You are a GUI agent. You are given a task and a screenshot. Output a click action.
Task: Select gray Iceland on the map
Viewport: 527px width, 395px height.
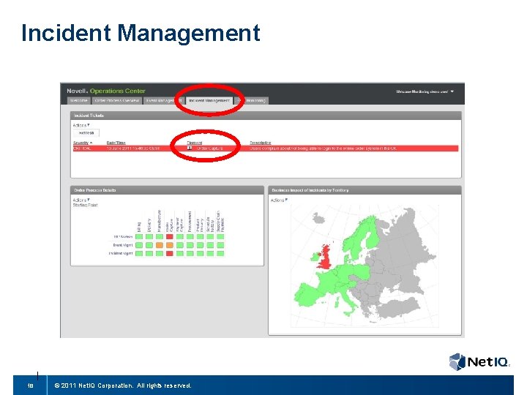click(x=318, y=219)
